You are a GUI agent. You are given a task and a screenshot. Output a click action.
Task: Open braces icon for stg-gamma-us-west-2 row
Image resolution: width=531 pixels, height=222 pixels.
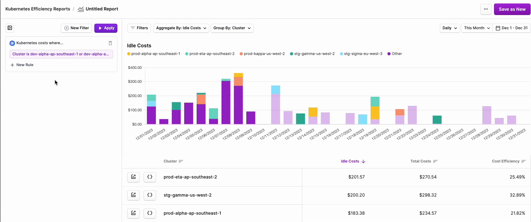coord(150,195)
